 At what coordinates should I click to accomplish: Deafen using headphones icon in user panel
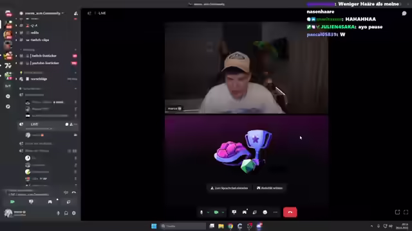(66, 213)
